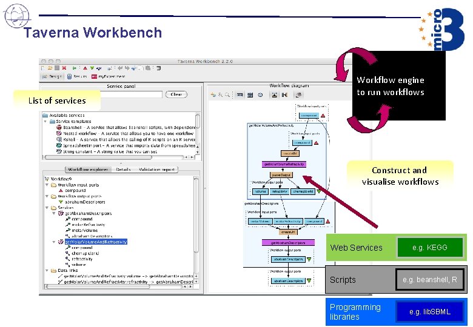Click the New workflow toolbar icon
The image size is (473, 327).
pos(43,68)
